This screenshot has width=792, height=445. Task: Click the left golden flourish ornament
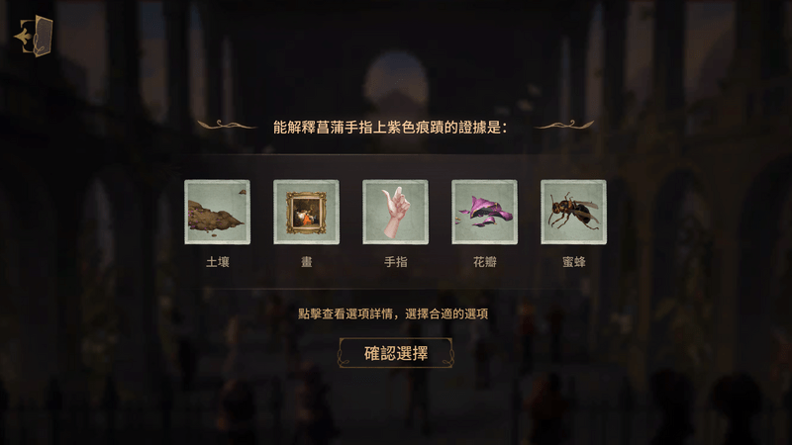[227, 125]
